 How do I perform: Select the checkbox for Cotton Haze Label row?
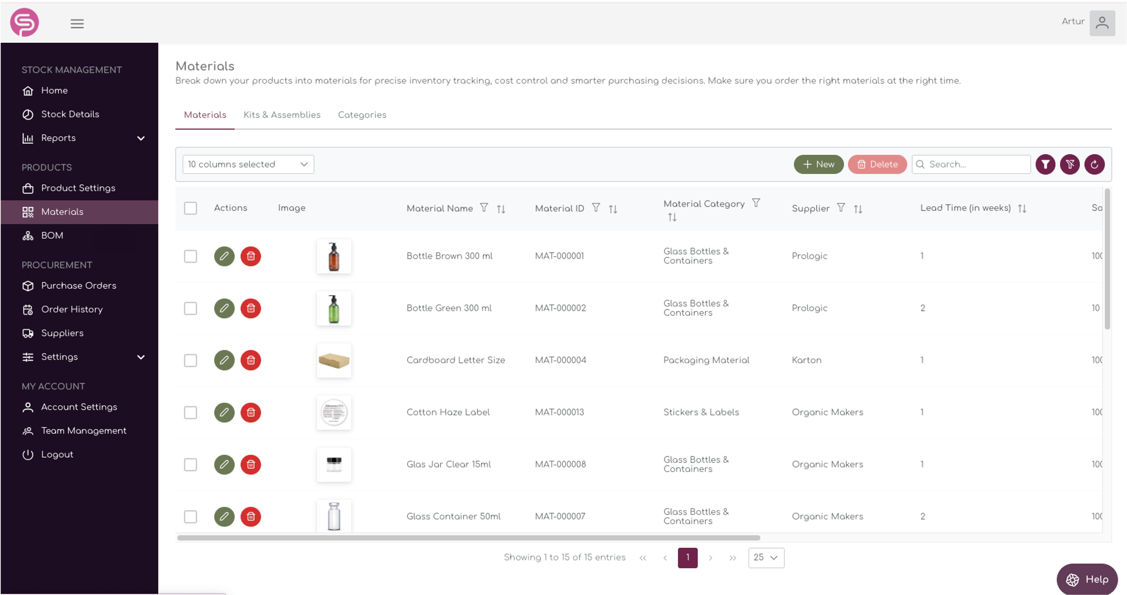pyautogui.click(x=190, y=412)
